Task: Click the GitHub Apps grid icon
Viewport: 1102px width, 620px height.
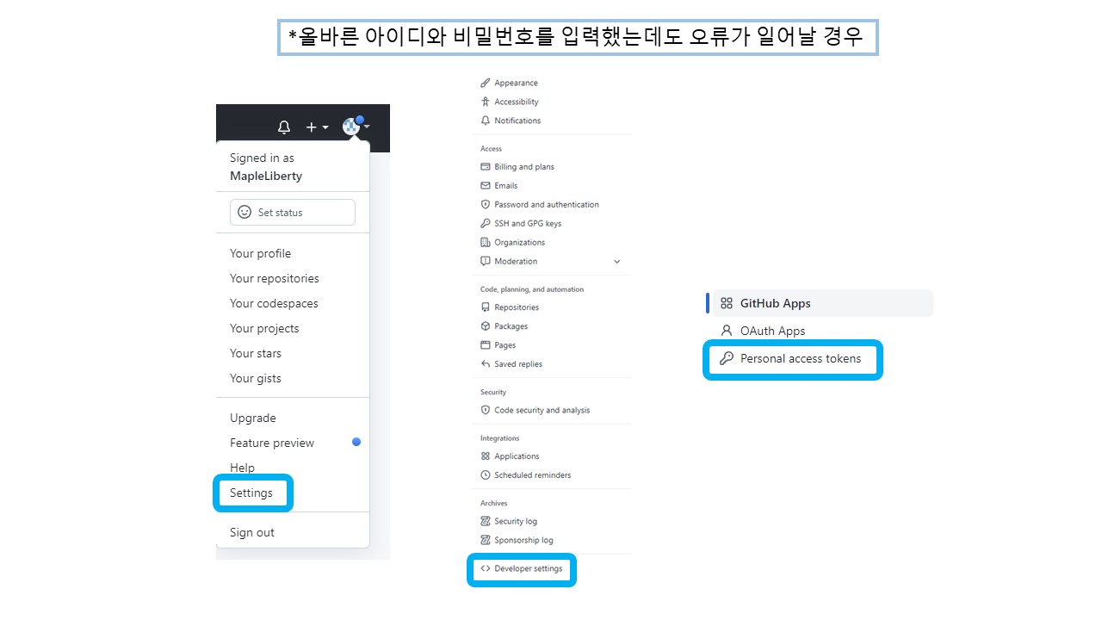Action: pyautogui.click(x=727, y=303)
